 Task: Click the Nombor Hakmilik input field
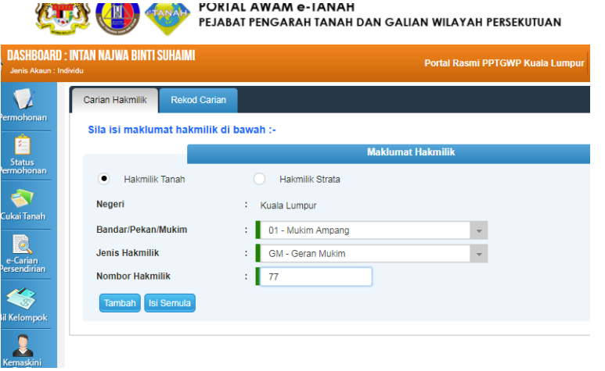click(315, 276)
